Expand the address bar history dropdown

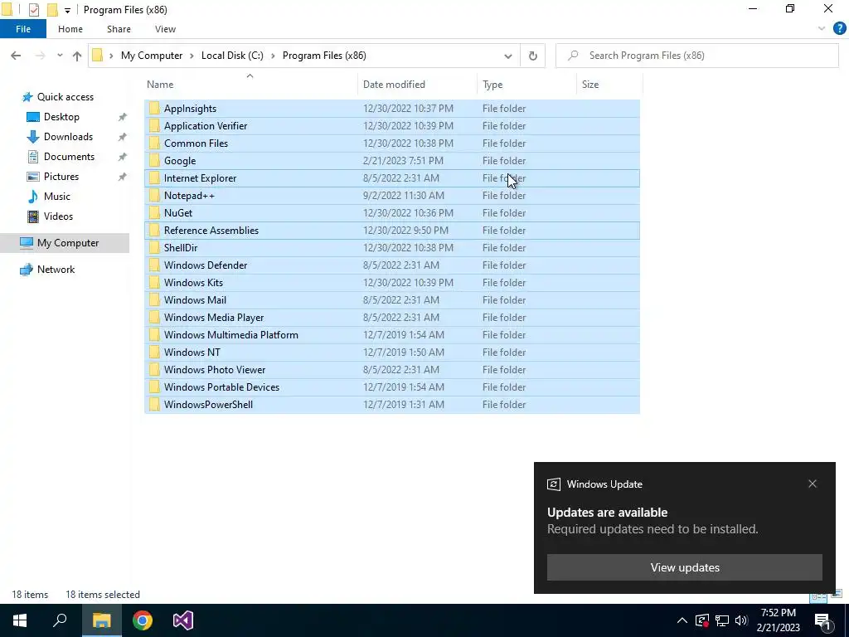[508, 56]
